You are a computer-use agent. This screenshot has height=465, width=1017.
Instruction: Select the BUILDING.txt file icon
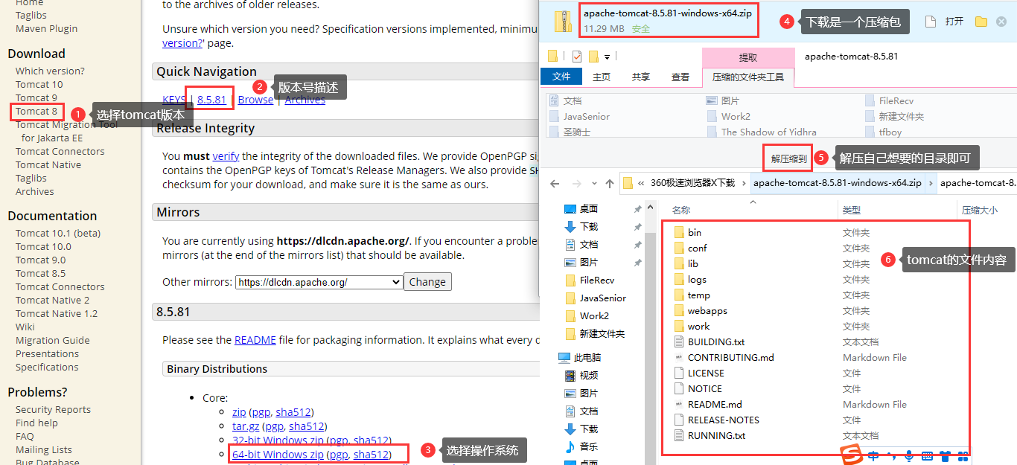(x=679, y=341)
